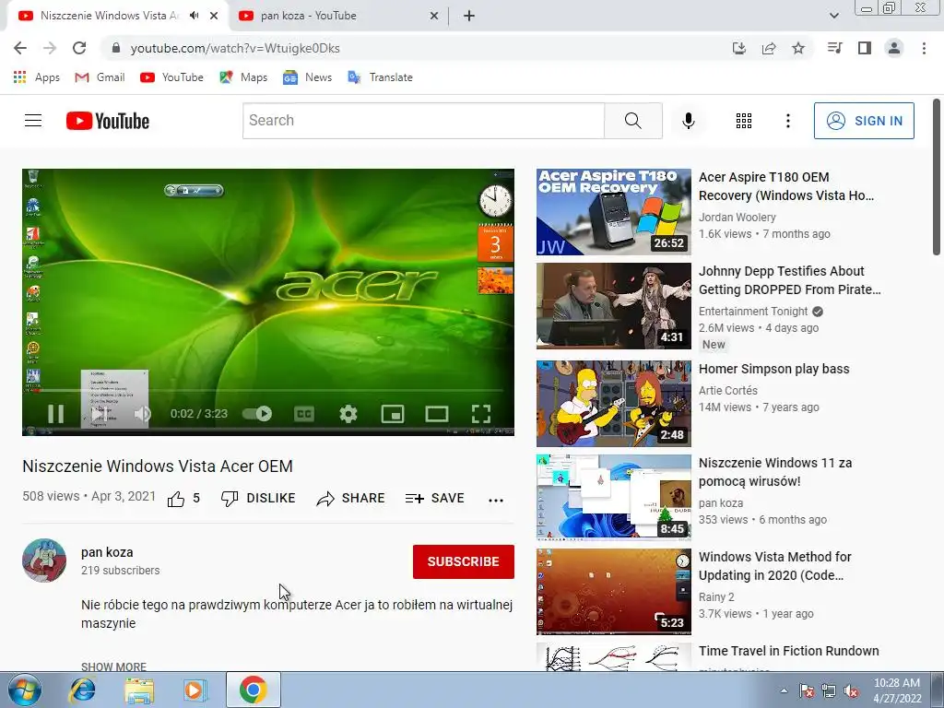Open the Gmail bookmark
944x708 pixels.
coord(100,77)
